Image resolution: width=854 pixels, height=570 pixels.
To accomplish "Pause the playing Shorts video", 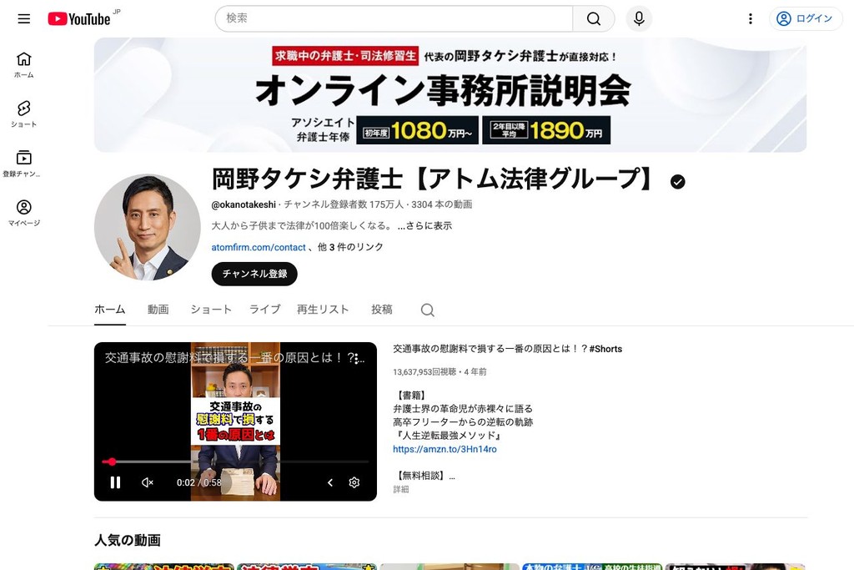I will [x=115, y=482].
